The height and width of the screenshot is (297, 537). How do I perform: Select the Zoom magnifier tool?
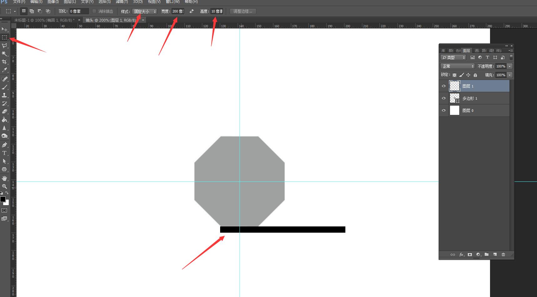4,186
